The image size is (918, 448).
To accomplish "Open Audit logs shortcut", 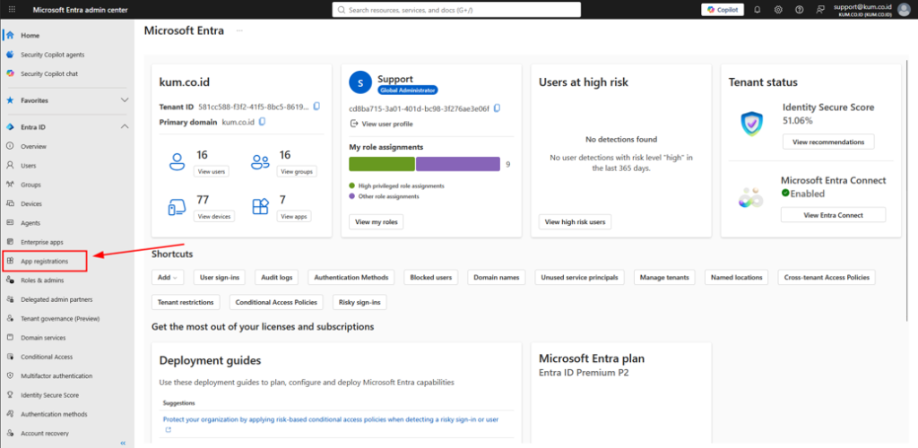I will point(277,277).
